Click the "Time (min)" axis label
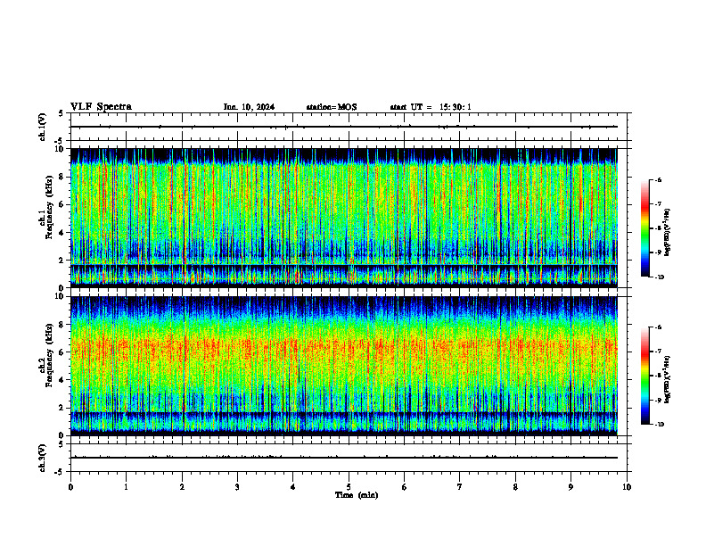The height and width of the screenshot is (546, 706). pyautogui.click(x=357, y=494)
